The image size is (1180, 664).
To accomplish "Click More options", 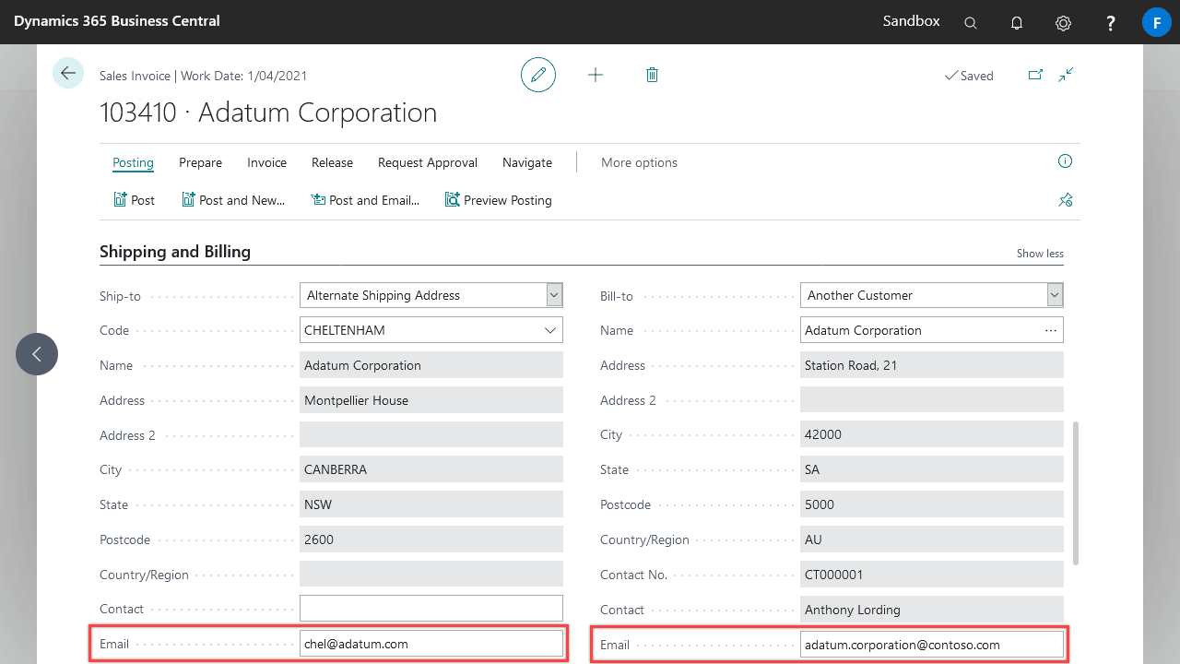I will (x=639, y=162).
